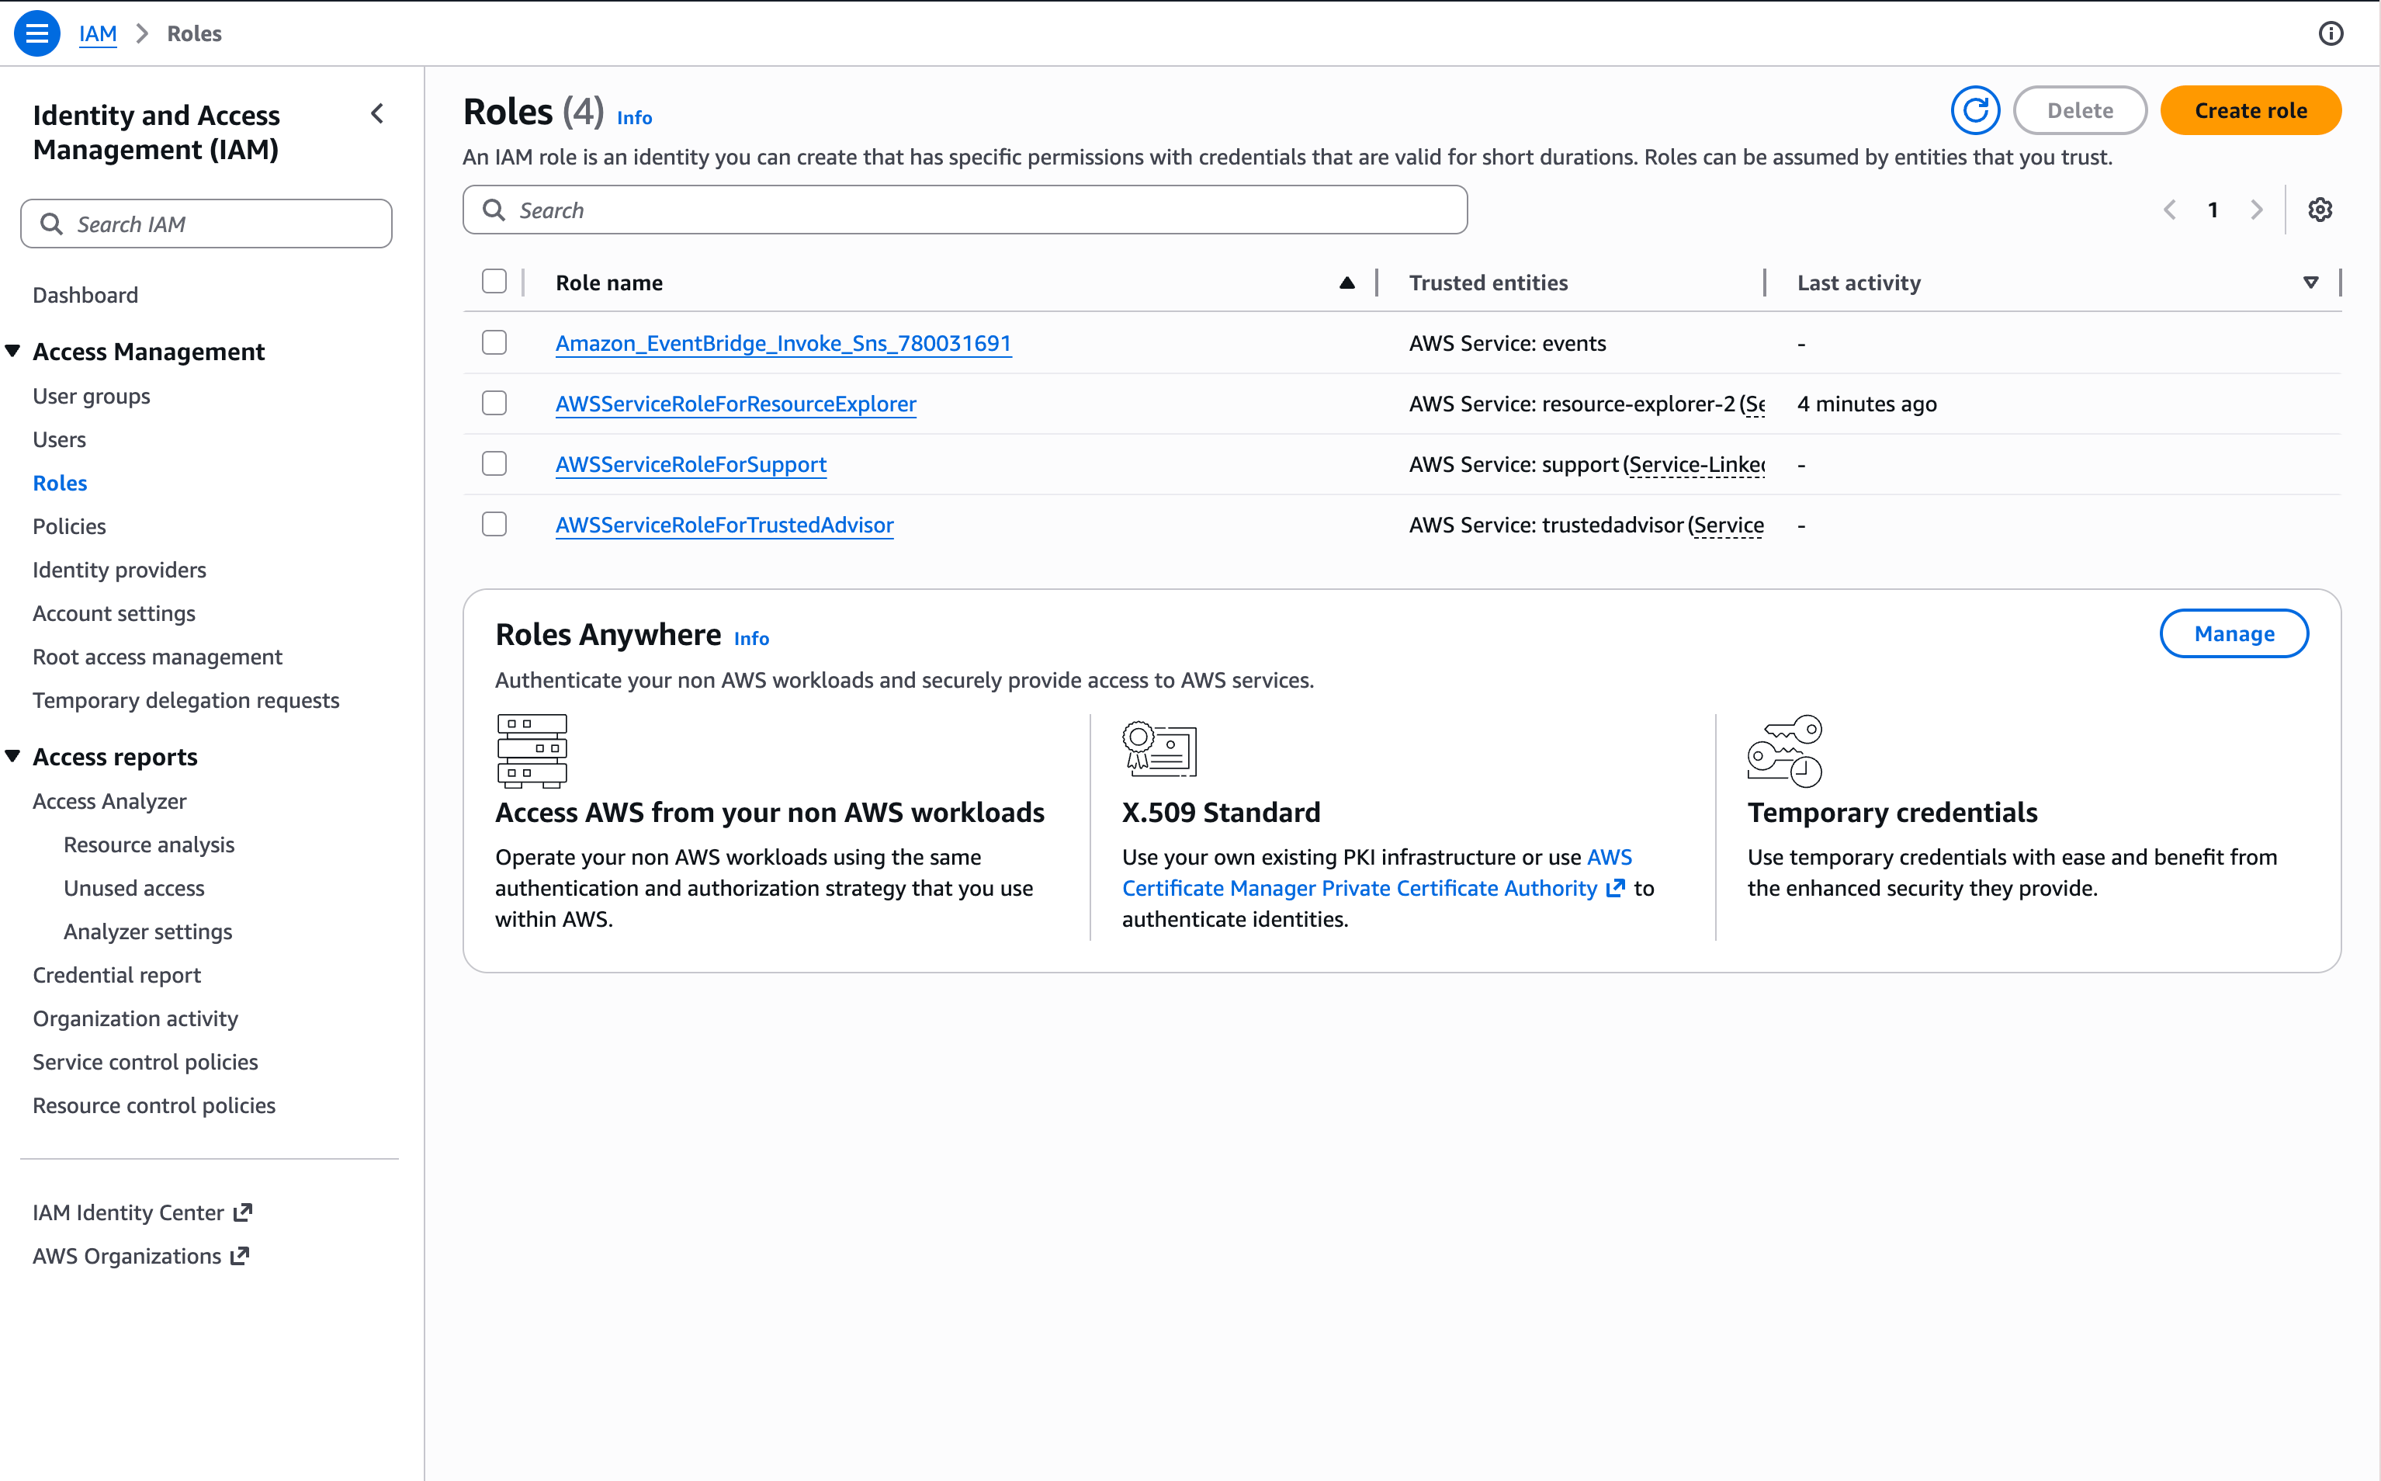Click the Create role button

2250,111
